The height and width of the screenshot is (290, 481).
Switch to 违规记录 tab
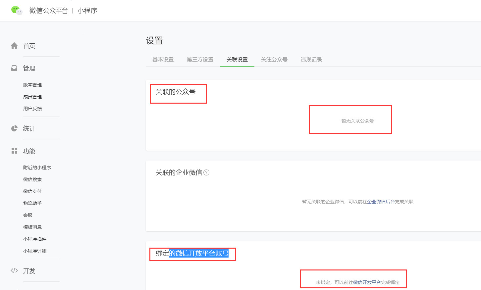pyautogui.click(x=311, y=60)
